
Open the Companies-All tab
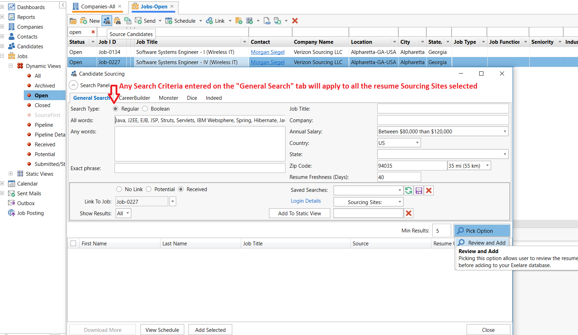[x=98, y=7]
